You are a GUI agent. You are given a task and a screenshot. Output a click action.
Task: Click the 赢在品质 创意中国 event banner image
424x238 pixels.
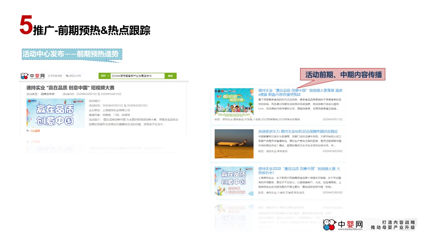[x=56, y=113]
